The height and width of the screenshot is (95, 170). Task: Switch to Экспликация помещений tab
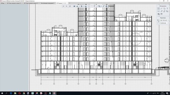[47, 3]
